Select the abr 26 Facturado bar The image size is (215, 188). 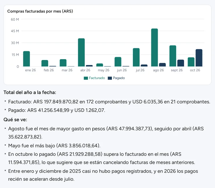(81, 52)
